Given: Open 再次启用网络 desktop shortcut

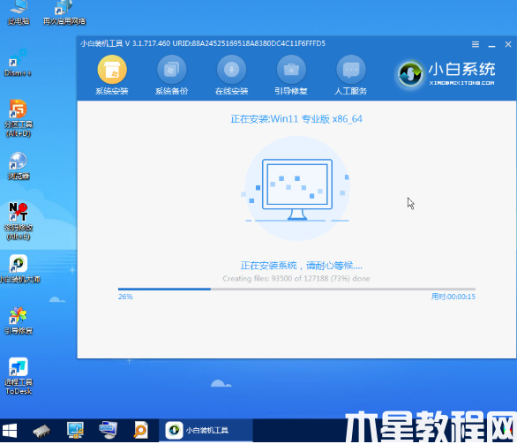Looking at the screenshot, I should (64, 12).
